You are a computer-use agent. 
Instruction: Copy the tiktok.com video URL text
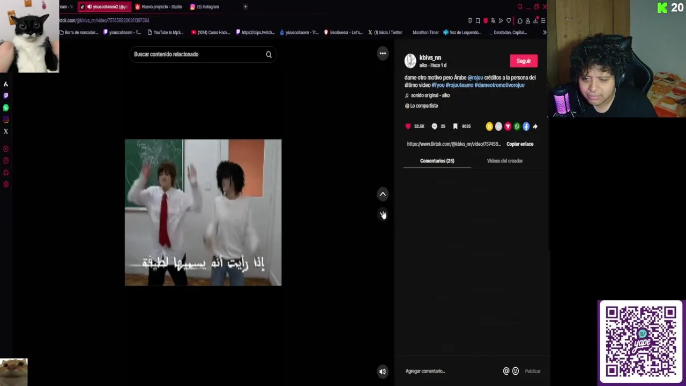tap(453, 144)
